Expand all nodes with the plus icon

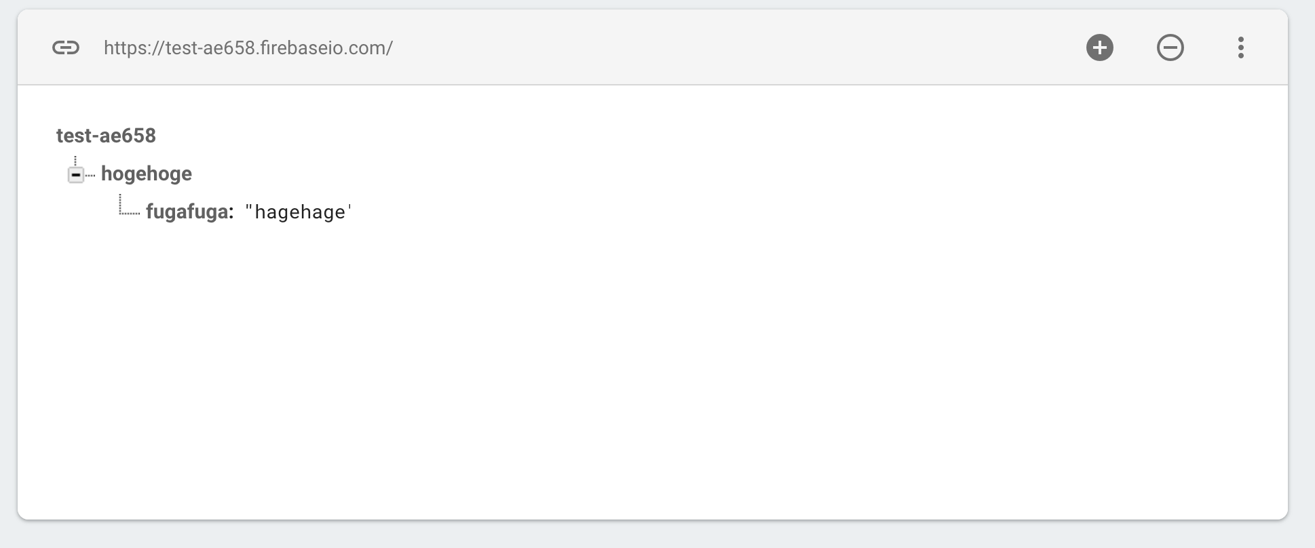click(1100, 47)
